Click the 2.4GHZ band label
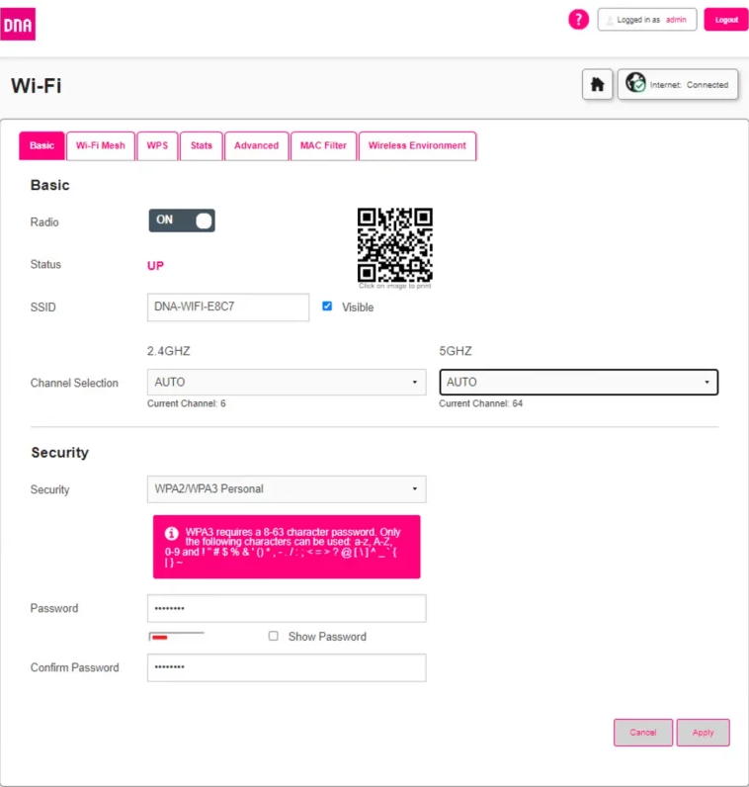Viewport: 749px width, 787px height. pos(169,351)
